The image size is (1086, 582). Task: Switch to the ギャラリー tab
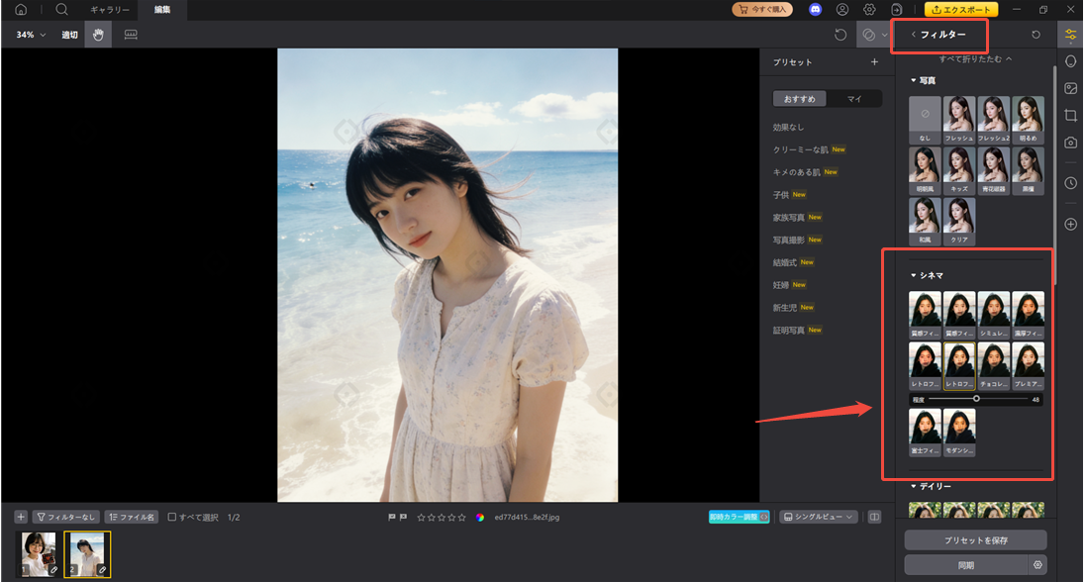point(110,9)
